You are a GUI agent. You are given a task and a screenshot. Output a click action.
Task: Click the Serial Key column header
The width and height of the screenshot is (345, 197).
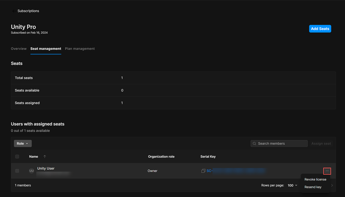(x=208, y=157)
